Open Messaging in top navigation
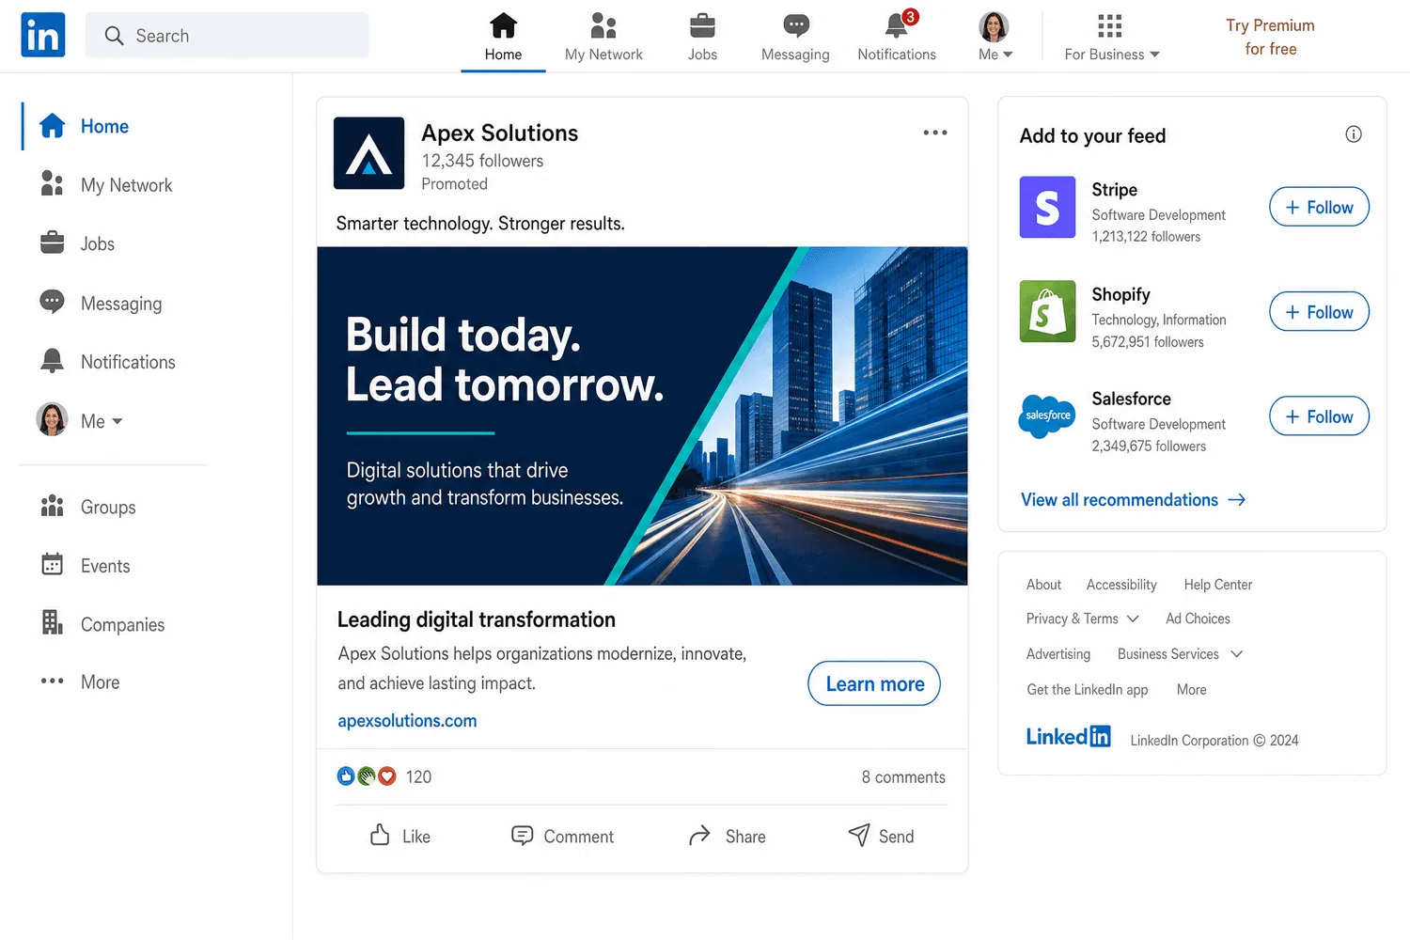This screenshot has height=940, width=1410. click(795, 38)
